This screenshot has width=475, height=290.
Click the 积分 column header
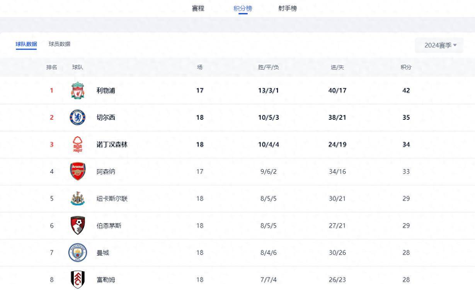[406, 67]
